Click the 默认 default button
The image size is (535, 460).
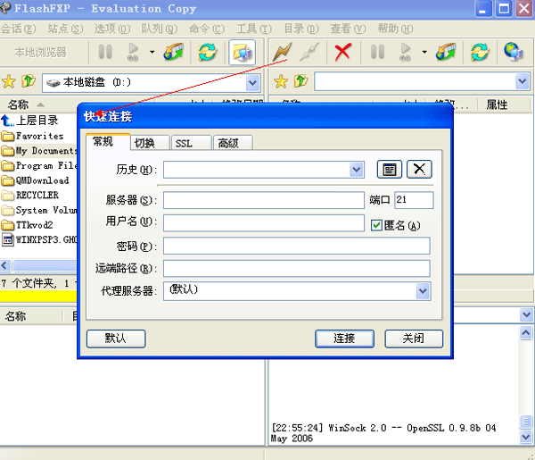coord(115,339)
